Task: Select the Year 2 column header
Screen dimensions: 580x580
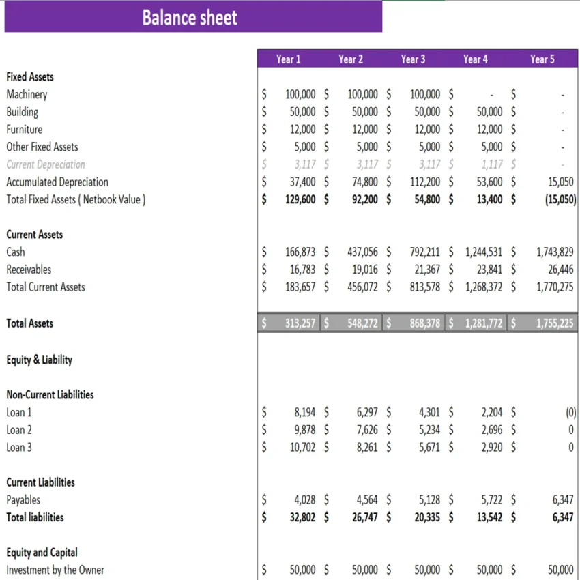Action: point(351,59)
